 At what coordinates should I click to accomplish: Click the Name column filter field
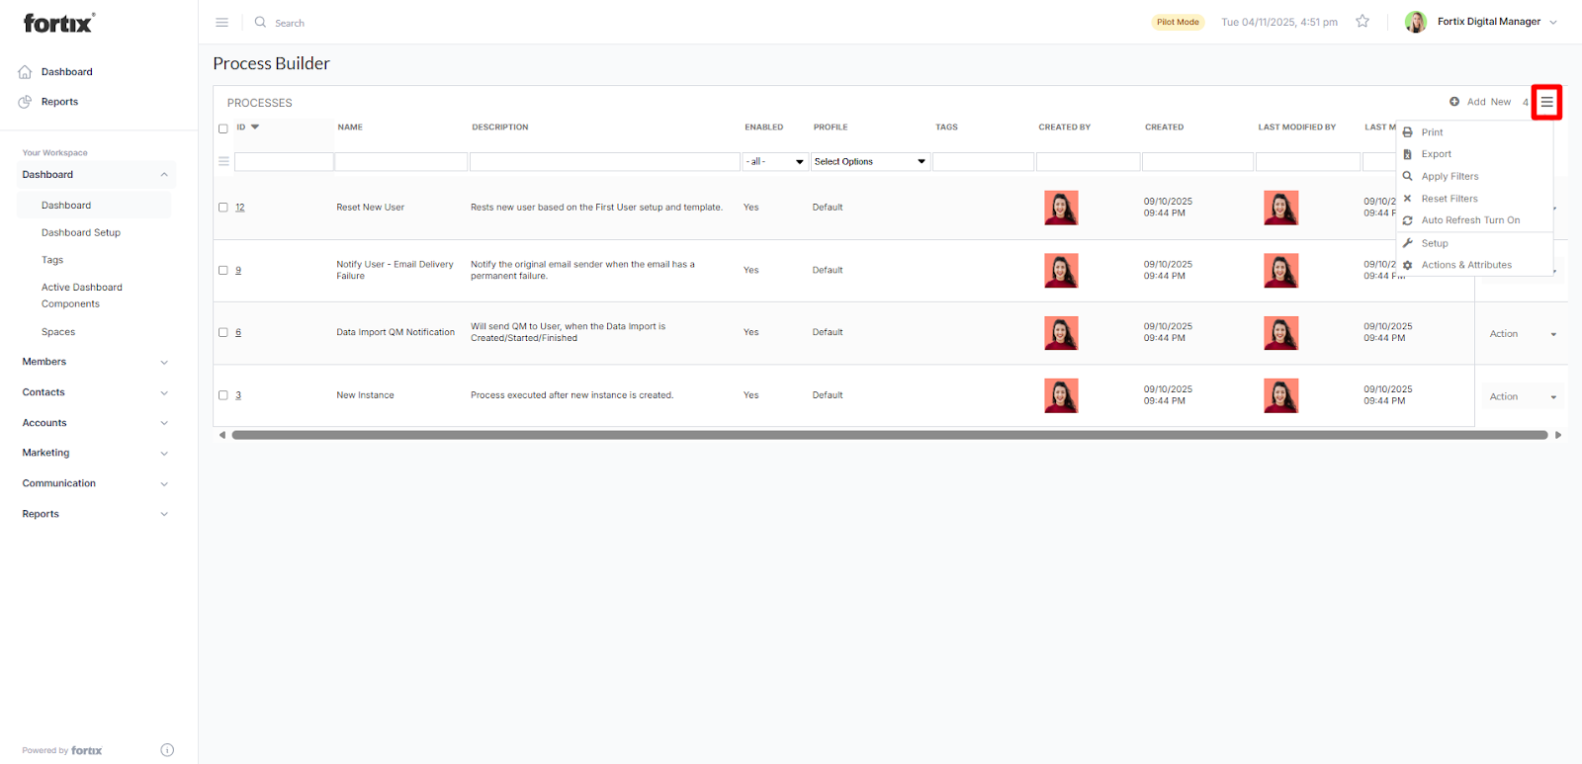pyautogui.click(x=400, y=162)
